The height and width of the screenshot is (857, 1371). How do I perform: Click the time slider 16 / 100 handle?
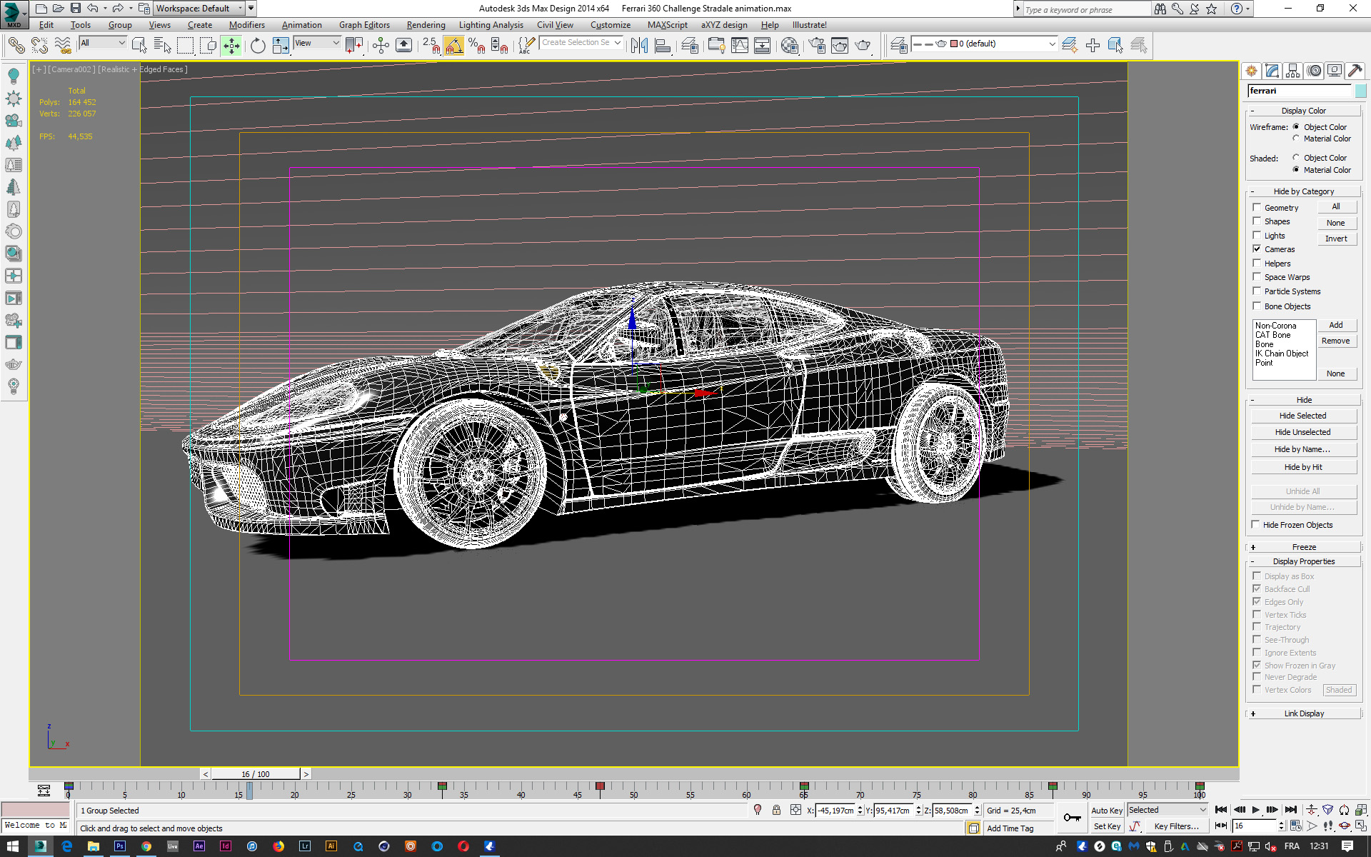click(255, 774)
